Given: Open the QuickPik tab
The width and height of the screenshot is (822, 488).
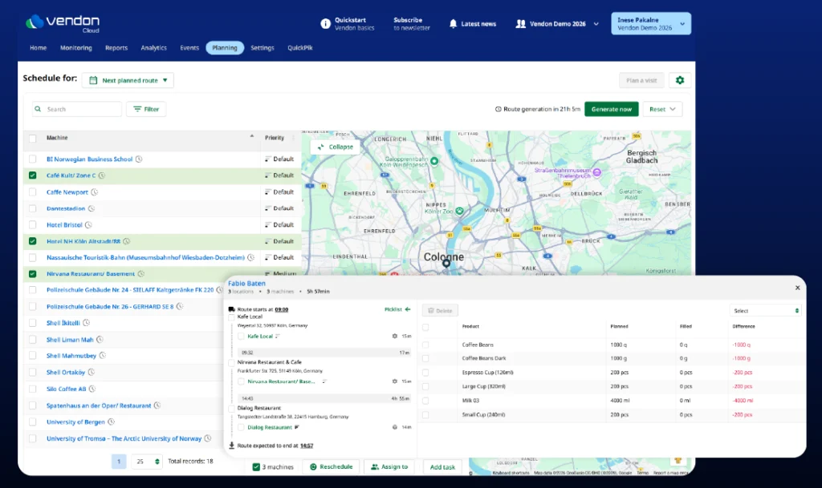Looking at the screenshot, I should [x=300, y=47].
